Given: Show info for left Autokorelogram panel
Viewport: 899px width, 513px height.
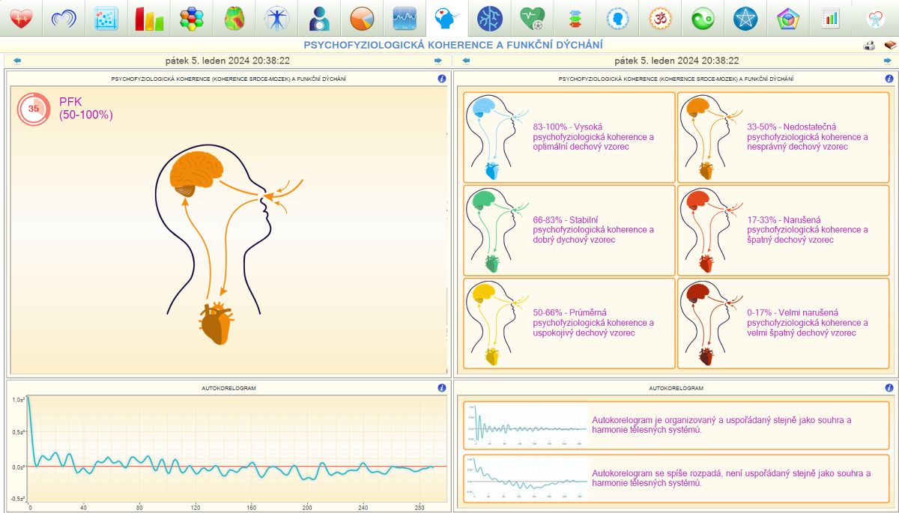Looking at the screenshot, I should pyautogui.click(x=441, y=388).
